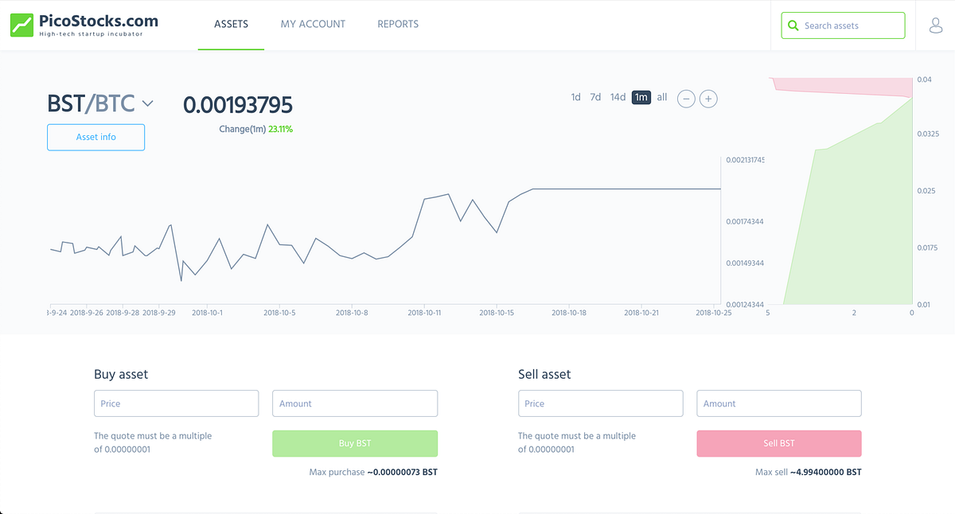This screenshot has height=514, width=955.
Task: Select the 14d chart range
Action: (x=618, y=98)
